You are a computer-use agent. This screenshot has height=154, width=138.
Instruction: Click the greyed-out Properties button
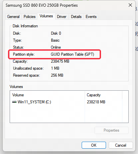tap(111, 130)
